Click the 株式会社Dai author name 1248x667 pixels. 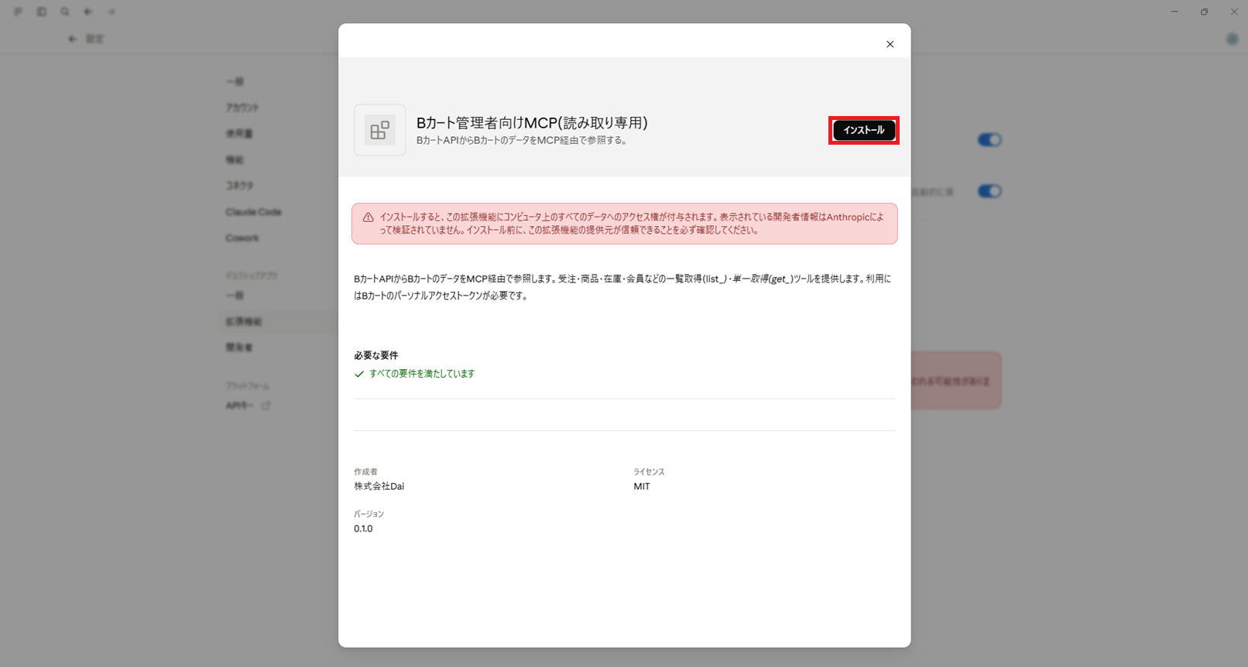click(379, 487)
